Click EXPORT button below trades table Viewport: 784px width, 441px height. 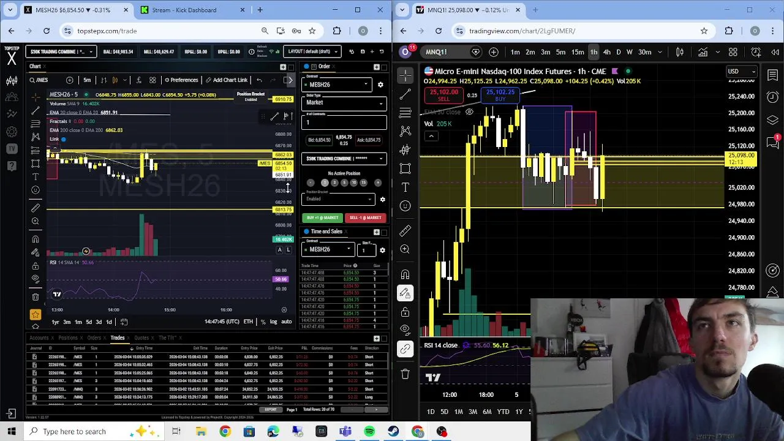click(x=271, y=409)
